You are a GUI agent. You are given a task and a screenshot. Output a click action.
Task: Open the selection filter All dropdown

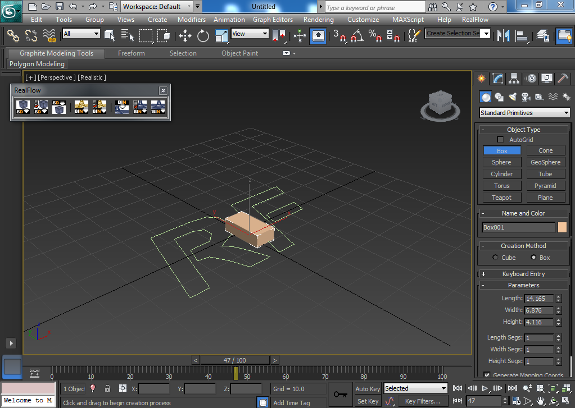click(81, 34)
